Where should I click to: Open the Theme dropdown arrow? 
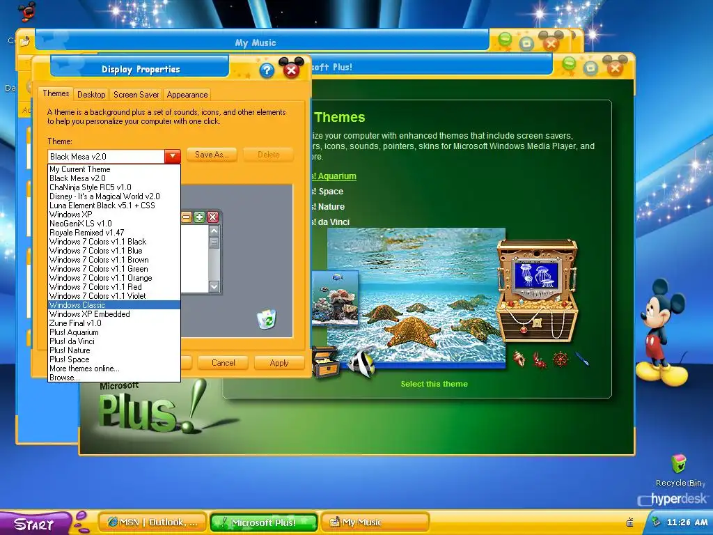coord(173,156)
